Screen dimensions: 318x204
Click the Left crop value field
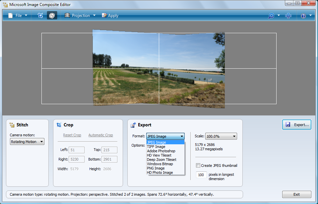[77, 150]
